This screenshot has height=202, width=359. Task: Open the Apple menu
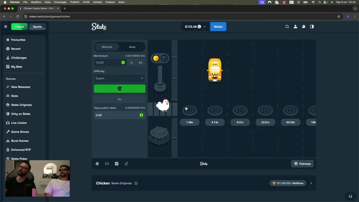[x=5, y=2]
